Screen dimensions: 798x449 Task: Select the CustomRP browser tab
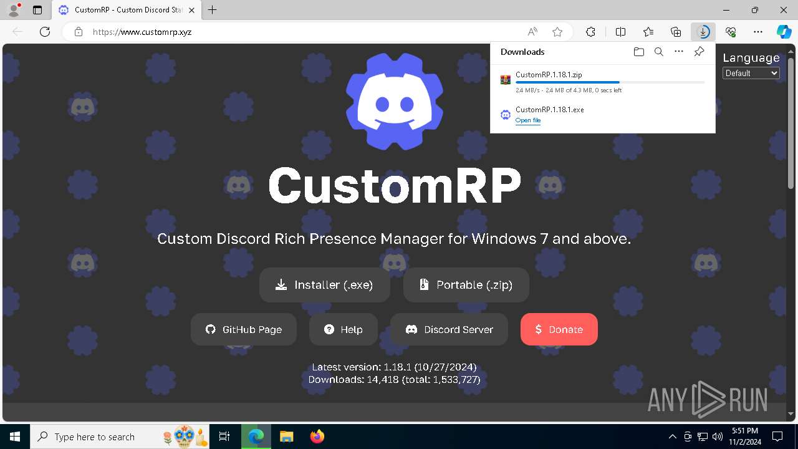(127, 10)
